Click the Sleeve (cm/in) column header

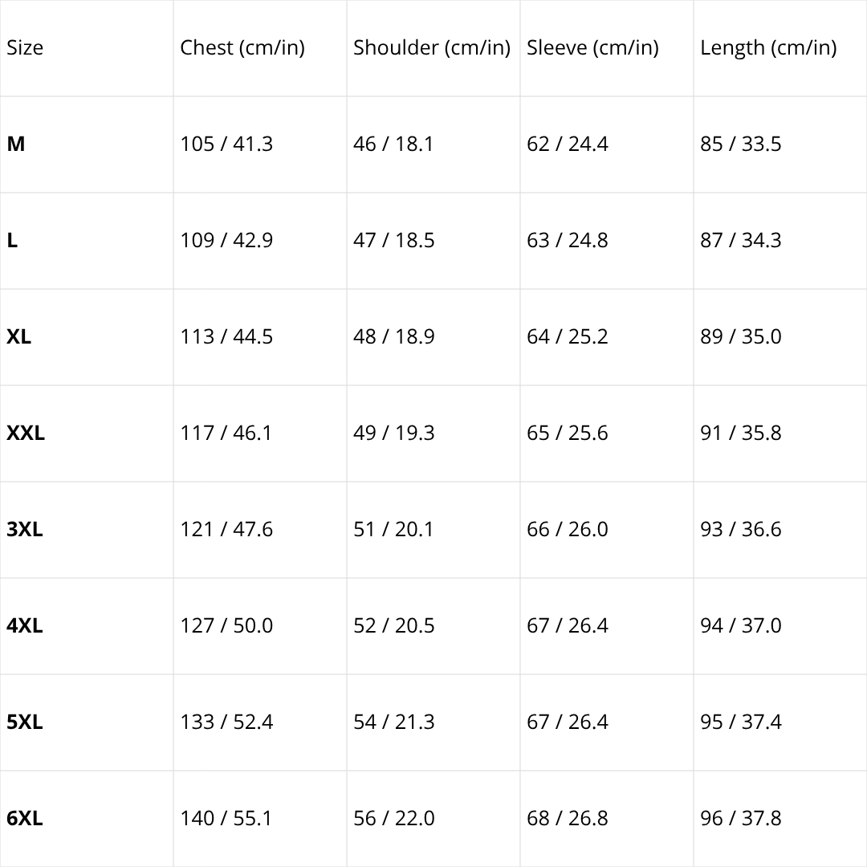click(592, 48)
